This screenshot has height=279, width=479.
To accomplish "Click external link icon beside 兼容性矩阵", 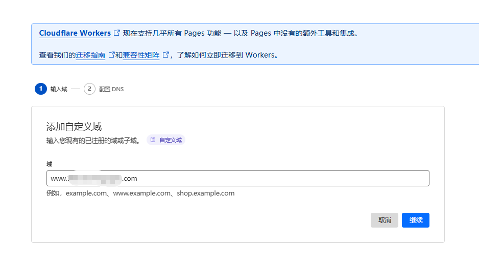I will pyautogui.click(x=165, y=55).
